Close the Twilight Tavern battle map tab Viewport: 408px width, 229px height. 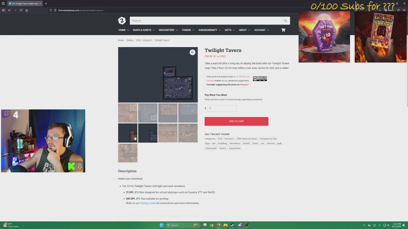click(40, 3)
